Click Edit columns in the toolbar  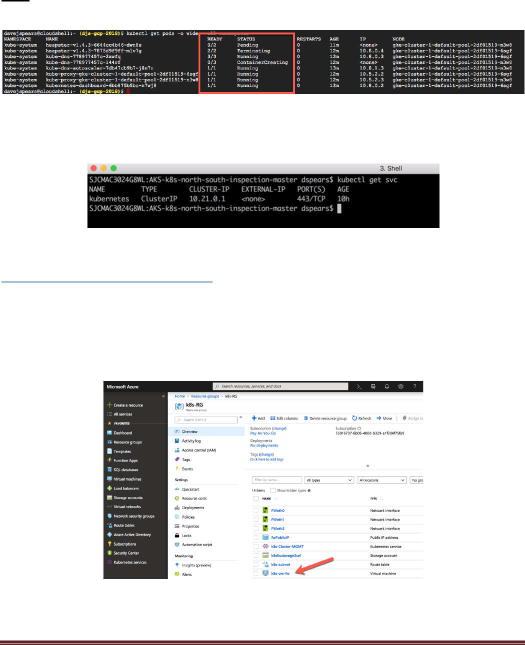tap(284, 418)
